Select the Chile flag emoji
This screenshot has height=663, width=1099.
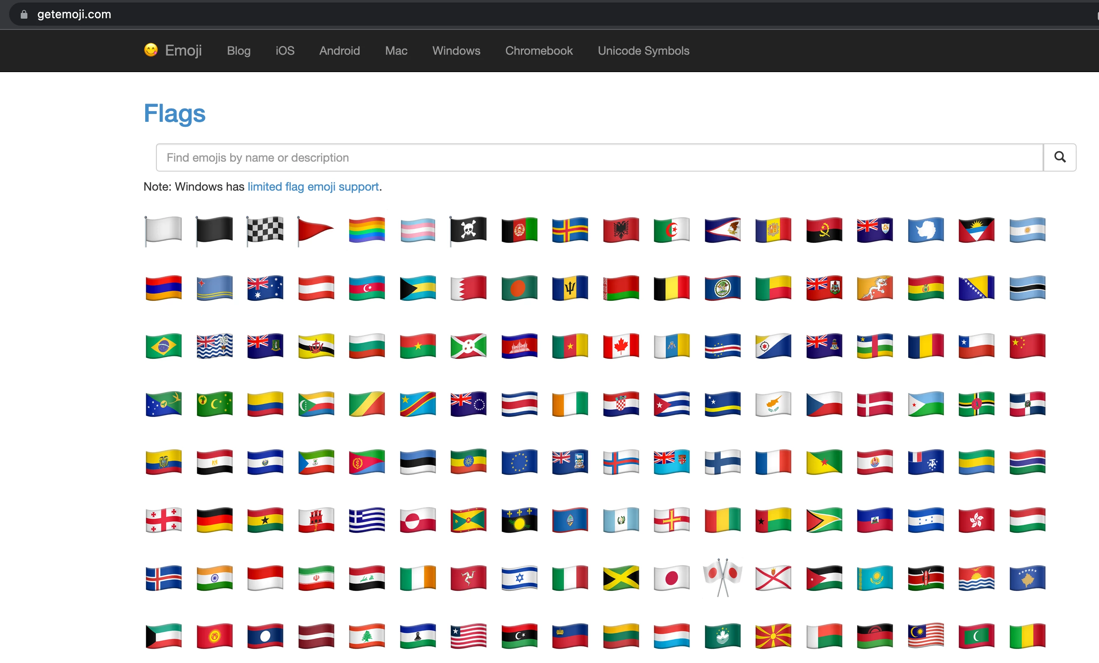coord(977,346)
